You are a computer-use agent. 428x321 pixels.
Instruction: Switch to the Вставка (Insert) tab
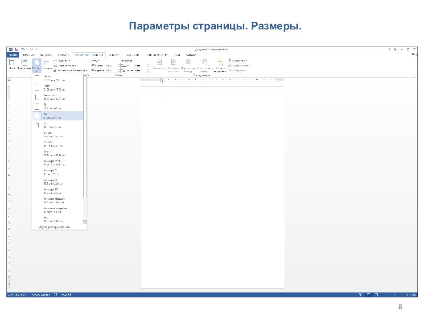click(x=46, y=55)
